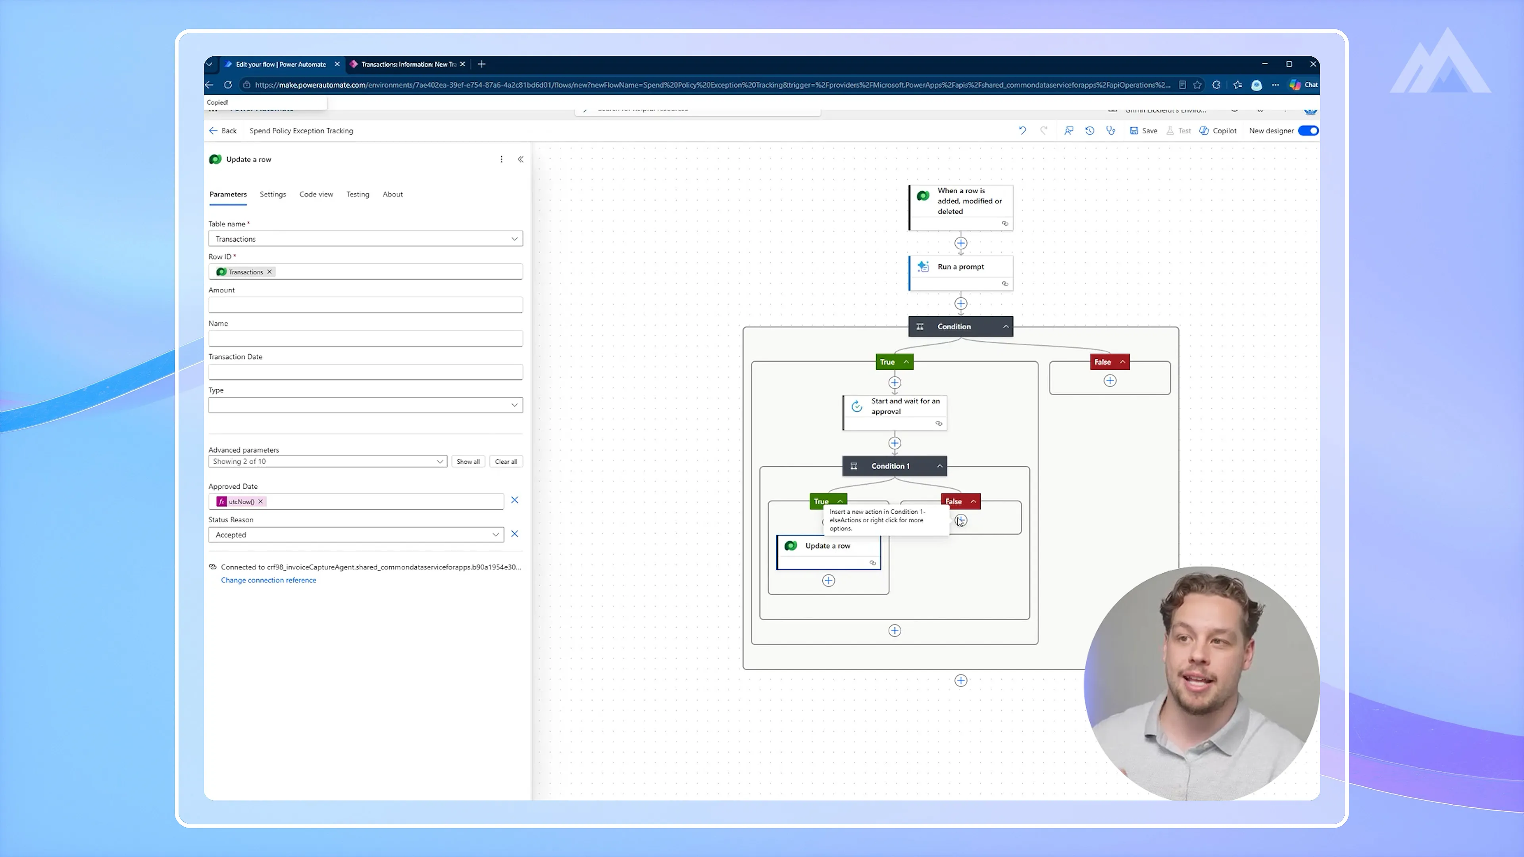This screenshot has width=1524, height=857.
Task: Undo the last flow edit
Action: [x=1022, y=131]
